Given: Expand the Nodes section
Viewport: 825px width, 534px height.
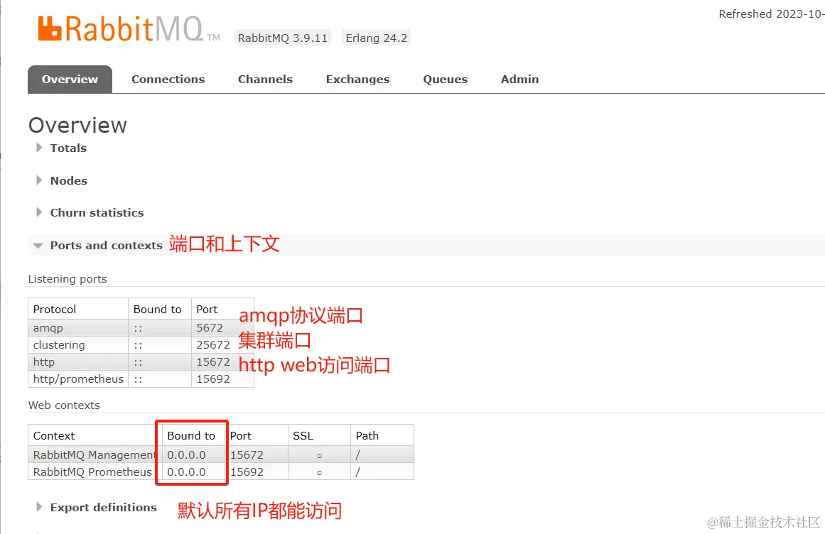Looking at the screenshot, I should [62, 181].
